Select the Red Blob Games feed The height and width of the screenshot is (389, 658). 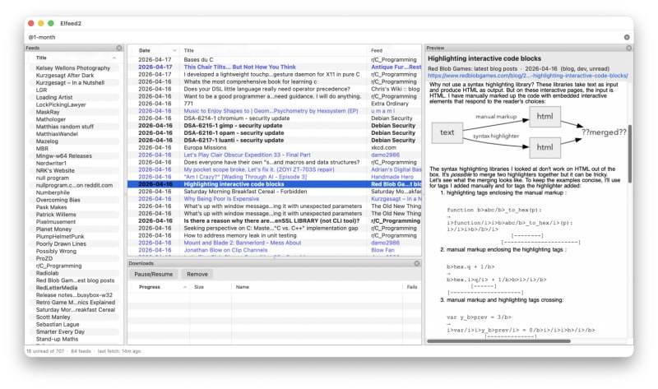pyautogui.click(x=75, y=280)
